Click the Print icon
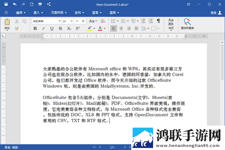 point(40,4)
